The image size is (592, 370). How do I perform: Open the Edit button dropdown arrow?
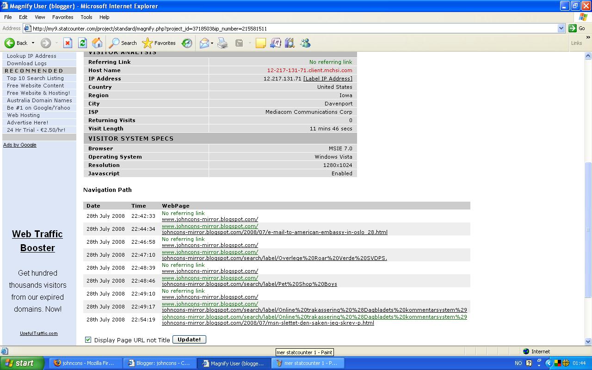click(250, 43)
